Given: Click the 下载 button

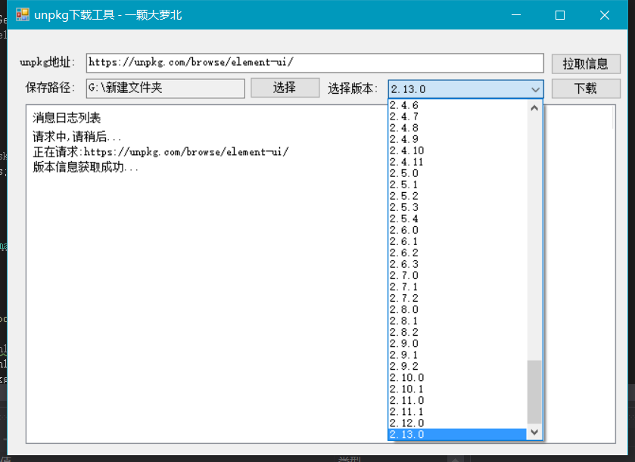Looking at the screenshot, I should pos(585,88).
